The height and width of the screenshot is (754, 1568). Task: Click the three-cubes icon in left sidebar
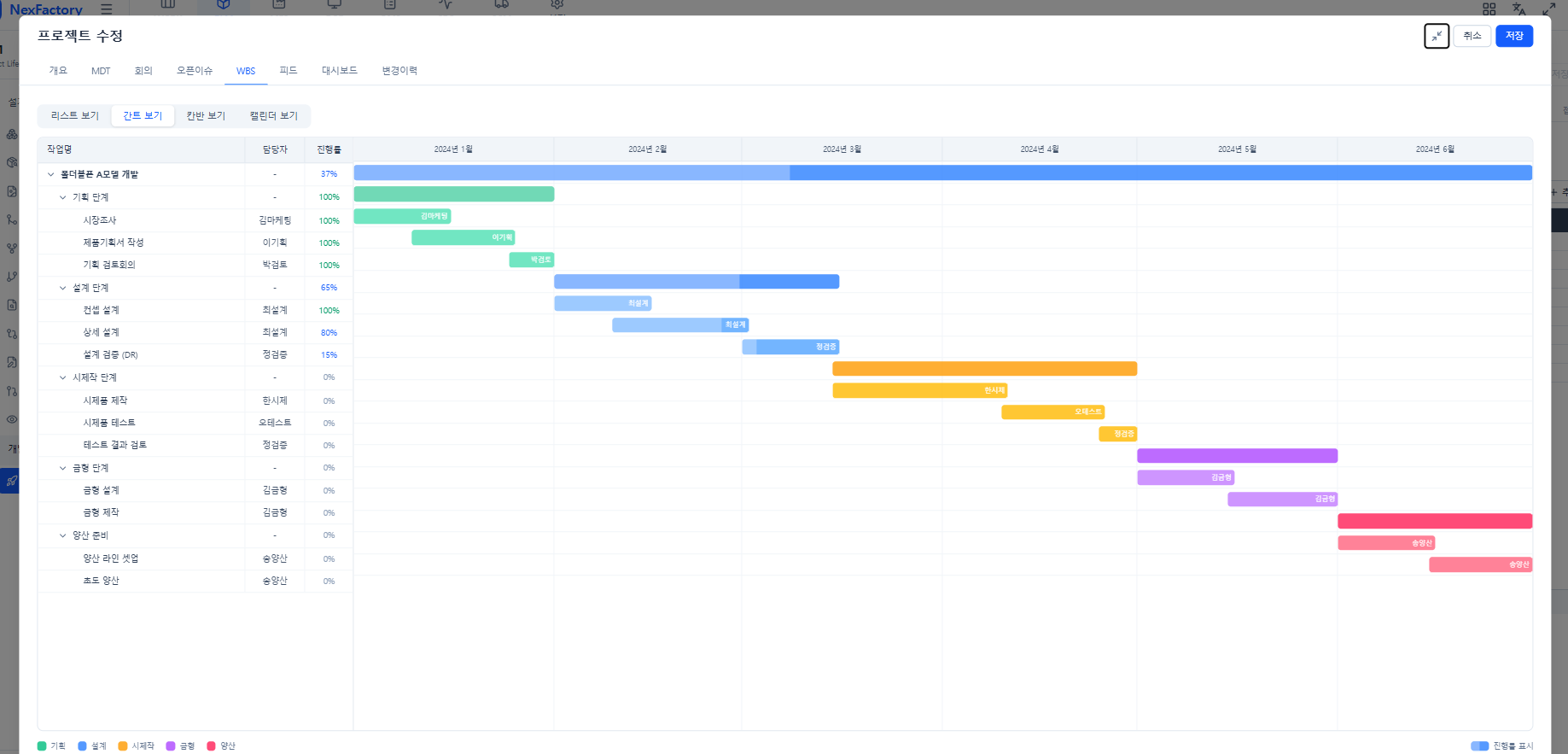[12, 134]
